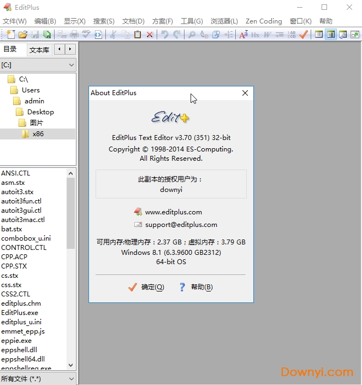Screen dimensions: 362x385
Task: Open the 文档(D) menu
Action: 133,21
